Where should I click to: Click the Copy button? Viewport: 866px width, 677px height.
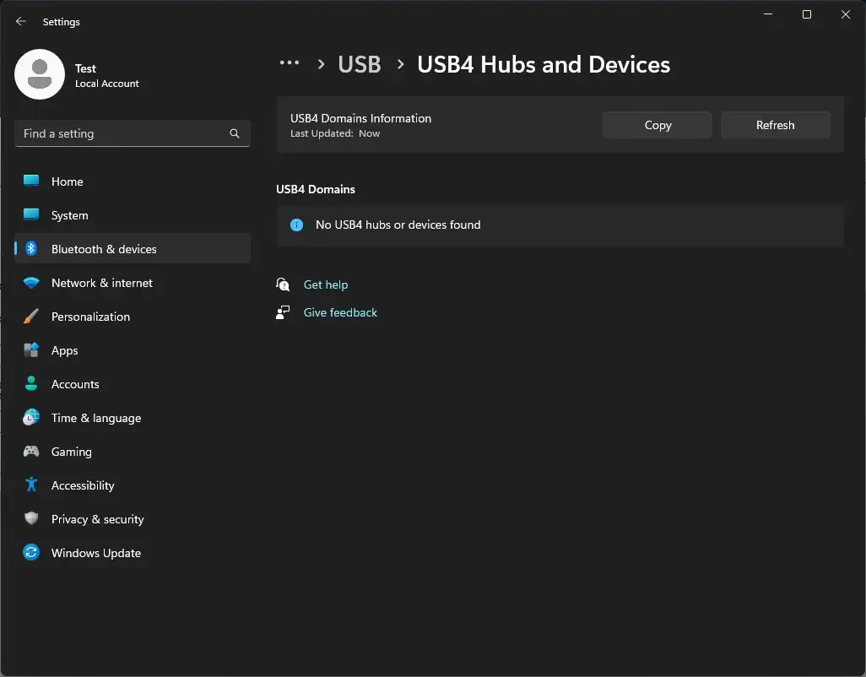coord(657,124)
